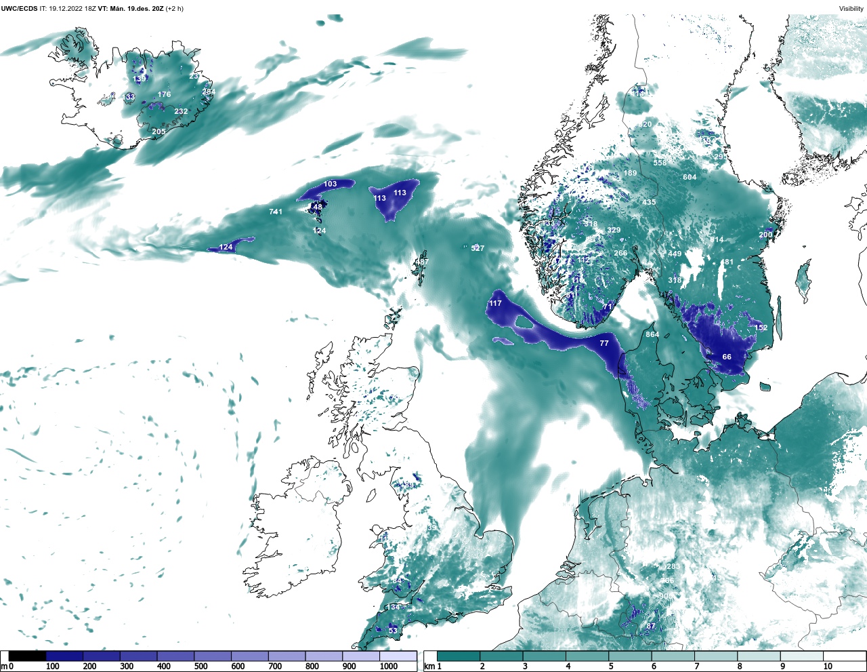Click the '1000' label on the meter legend
The image size is (867, 672).
click(389, 667)
